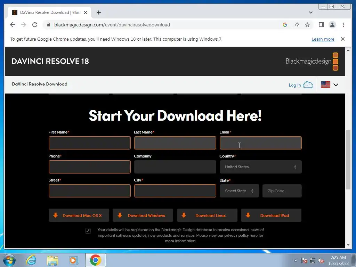Viewport: 356px width, 267px height.
Task: Open Chrome's three-dot menu
Action: pos(343,25)
